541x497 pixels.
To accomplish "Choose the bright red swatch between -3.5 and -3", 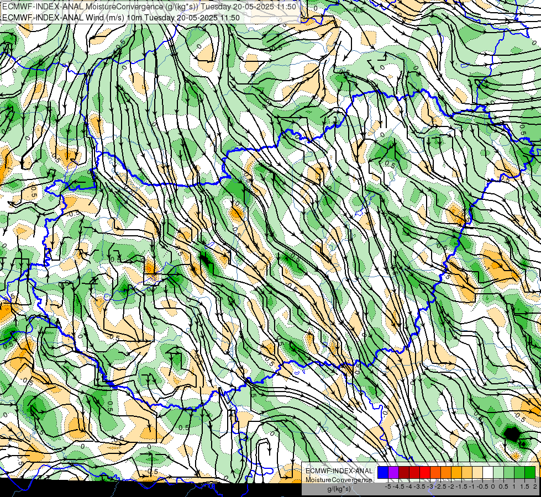I will pos(425,473).
